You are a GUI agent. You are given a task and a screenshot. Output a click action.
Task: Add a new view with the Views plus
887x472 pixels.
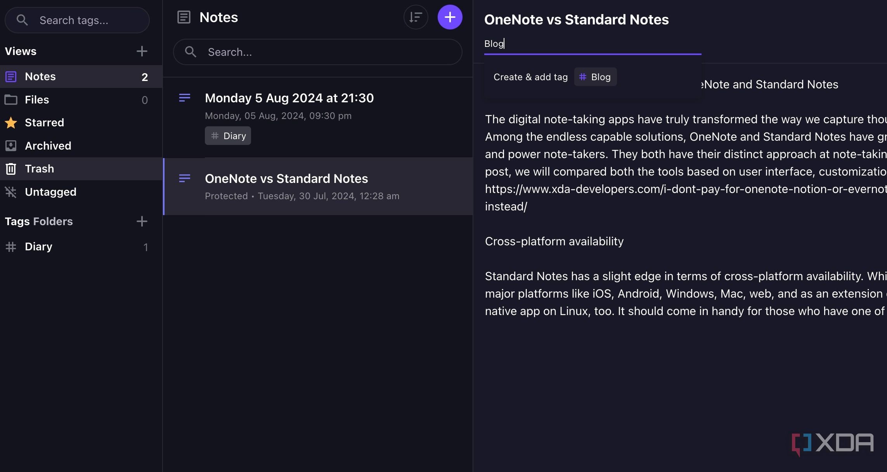[x=142, y=51]
